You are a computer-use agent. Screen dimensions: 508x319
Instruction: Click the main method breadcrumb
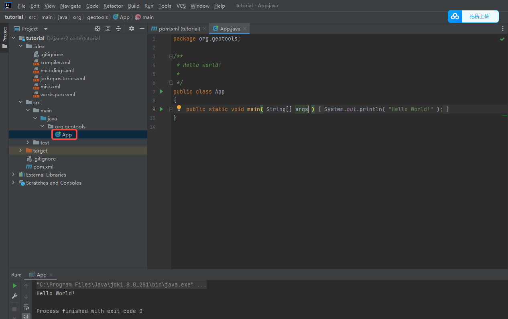[x=144, y=17]
